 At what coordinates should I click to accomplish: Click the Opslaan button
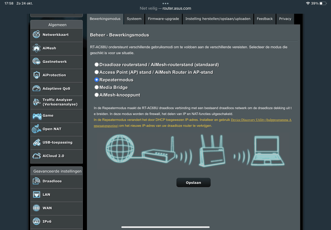(x=193, y=182)
